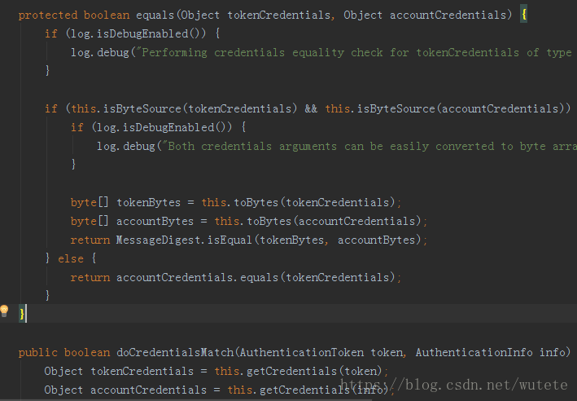
Task: Click the 'else' keyword
Action: click(71, 258)
